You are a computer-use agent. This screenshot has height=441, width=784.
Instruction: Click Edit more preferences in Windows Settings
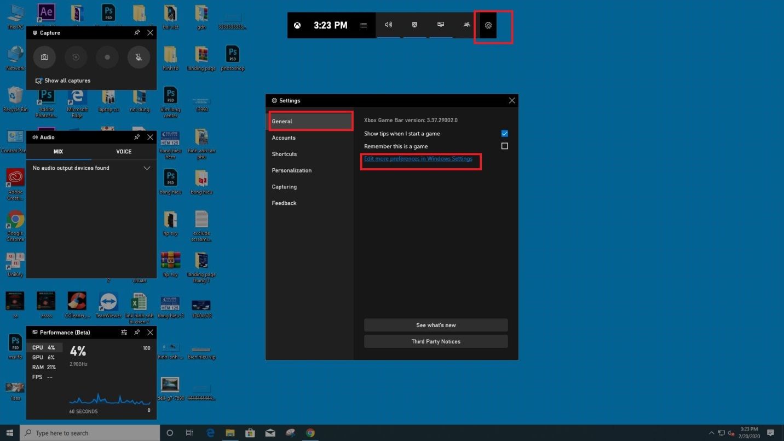coord(418,158)
